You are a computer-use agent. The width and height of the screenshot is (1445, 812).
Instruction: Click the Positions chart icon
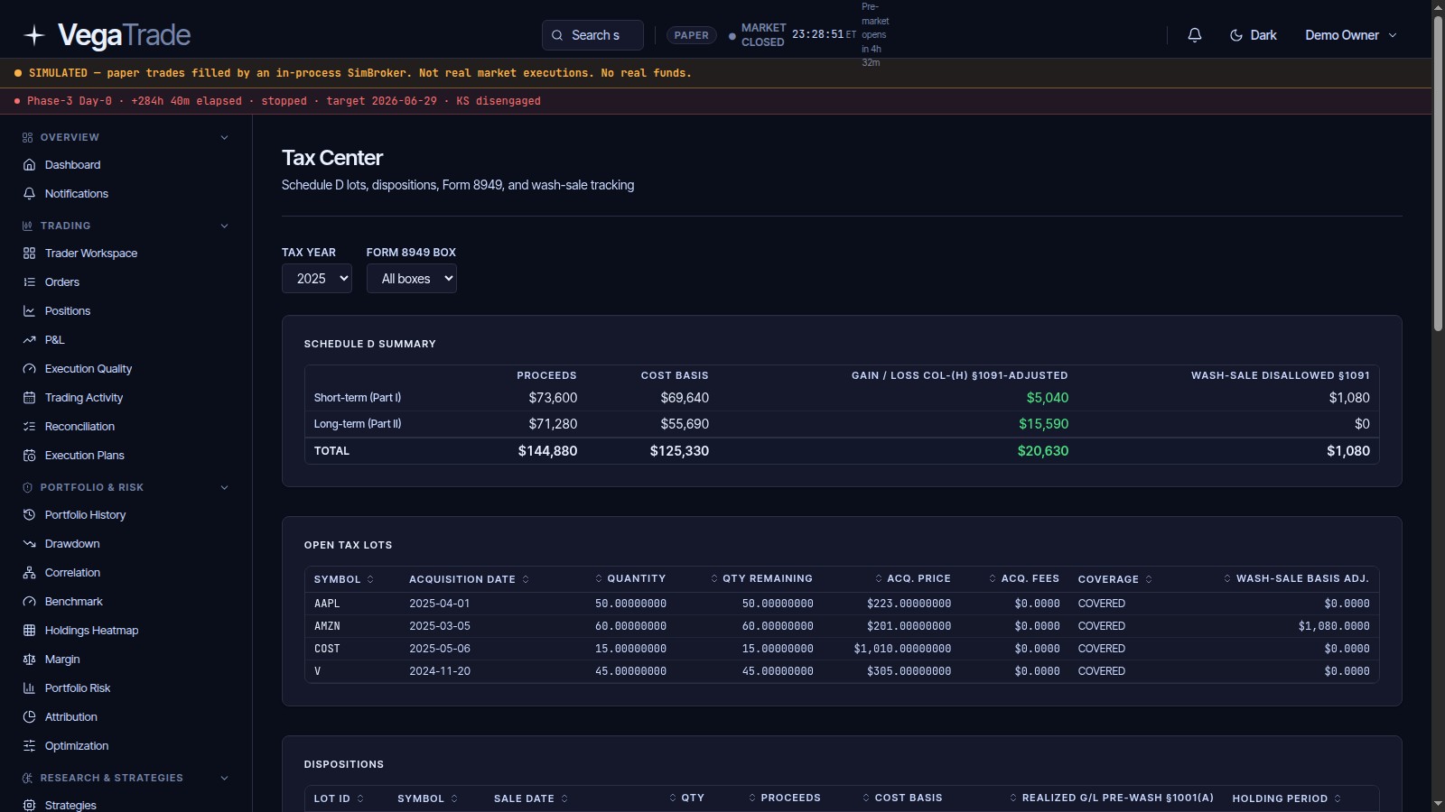point(29,311)
